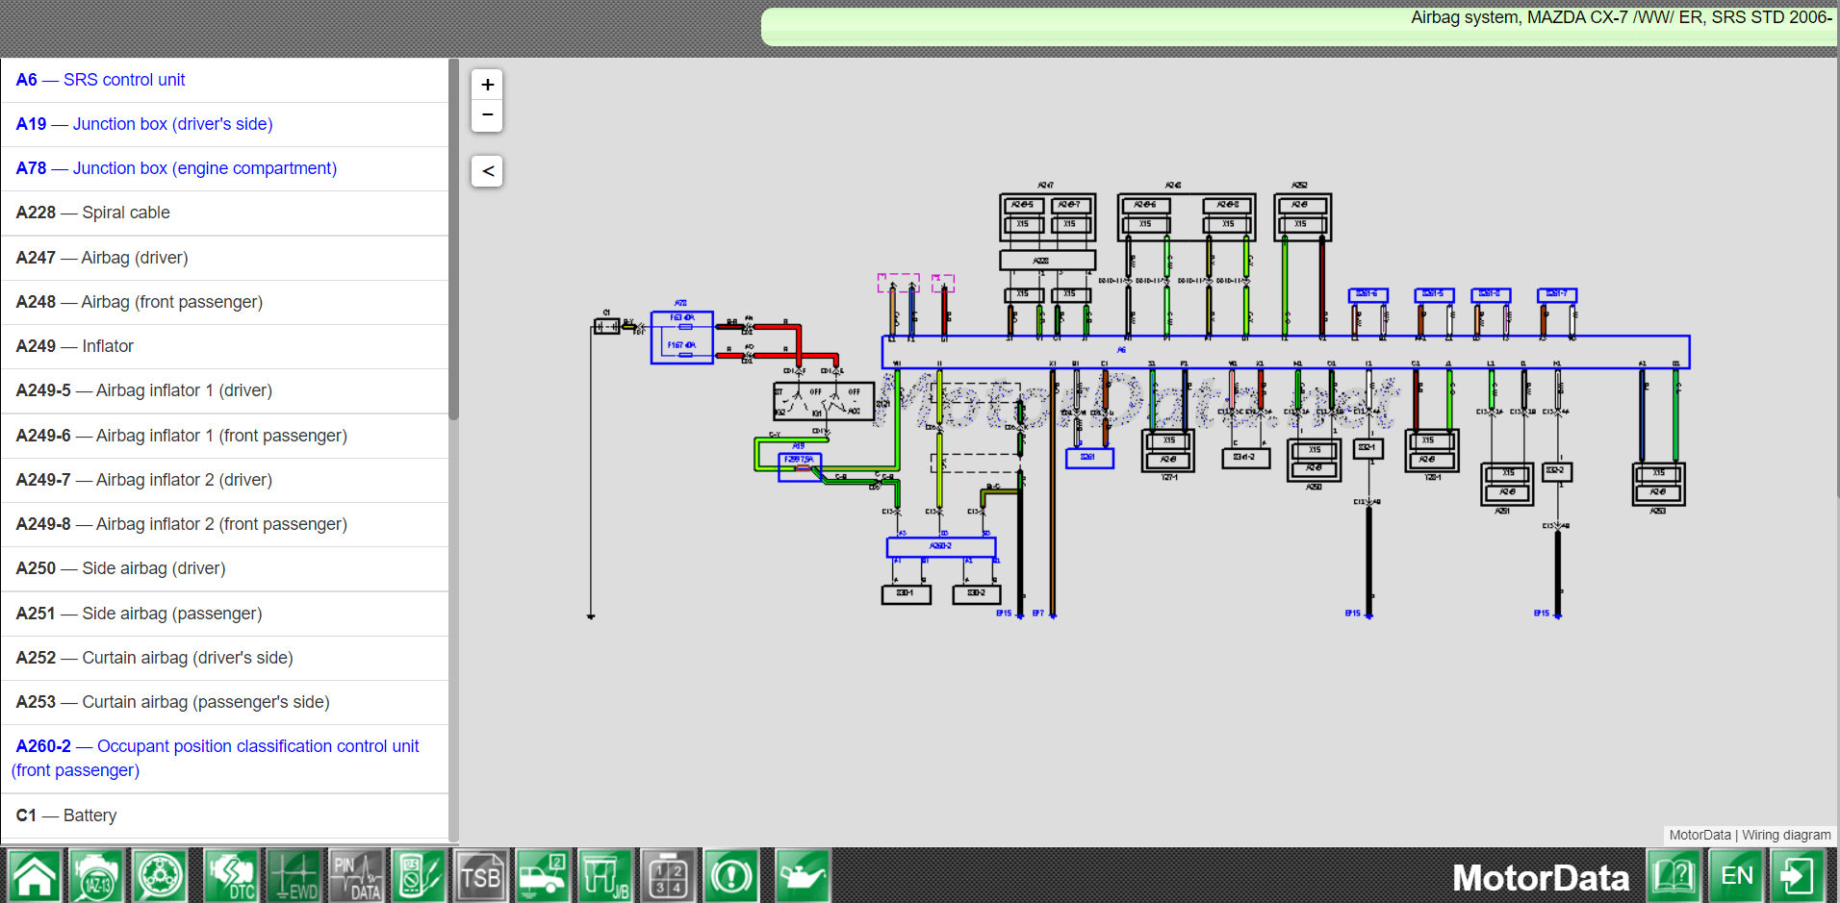
Task: Click the A250 side airbag block
Action: [1314, 460]
